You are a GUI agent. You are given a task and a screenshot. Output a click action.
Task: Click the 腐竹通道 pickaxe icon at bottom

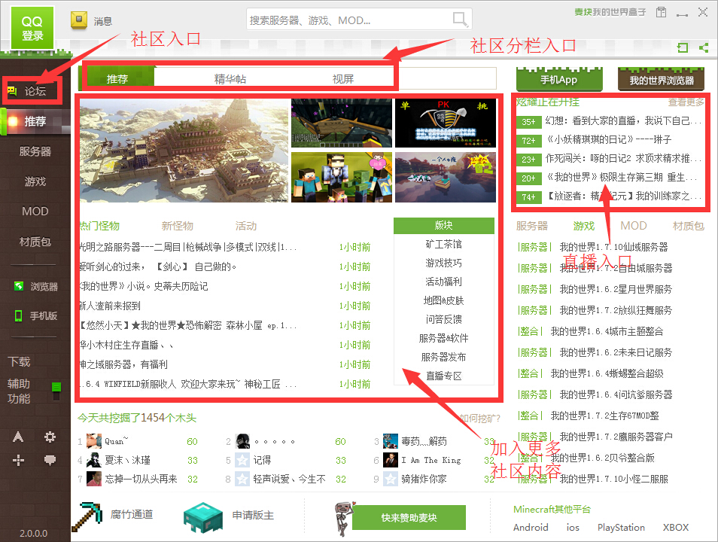(x=87, y=516)
